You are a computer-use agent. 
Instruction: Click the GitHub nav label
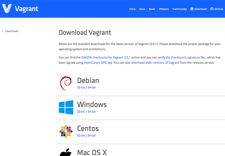coord(219,9)
